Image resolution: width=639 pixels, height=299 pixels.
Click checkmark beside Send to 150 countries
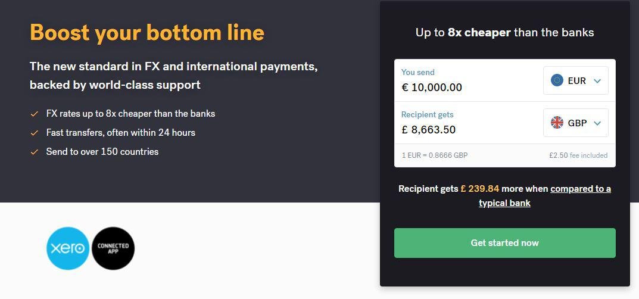click(34, 152)
